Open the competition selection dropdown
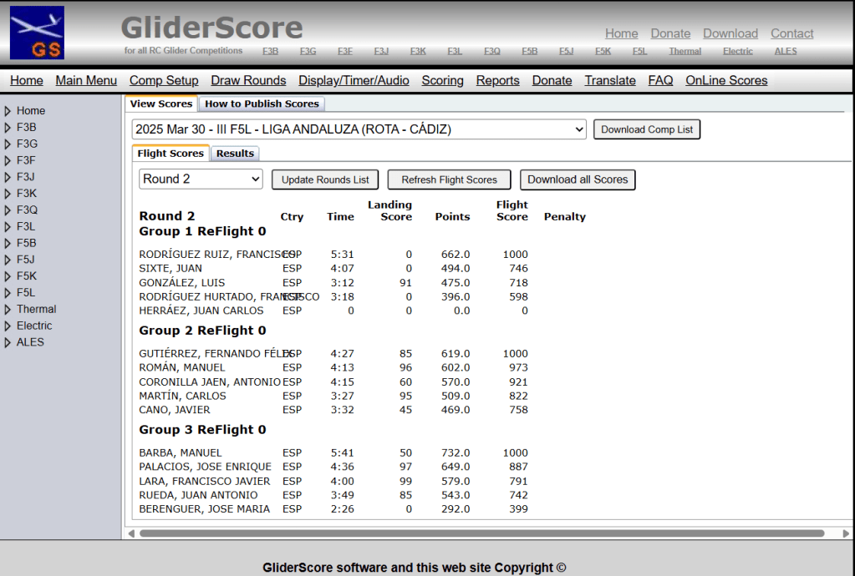The height and width of the screenshot is (576, 855). (359, 129)
